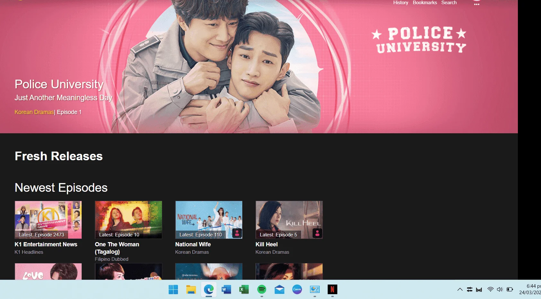Click the sliders tray icon
The image size is (541, 299).
tap(470, 289)
